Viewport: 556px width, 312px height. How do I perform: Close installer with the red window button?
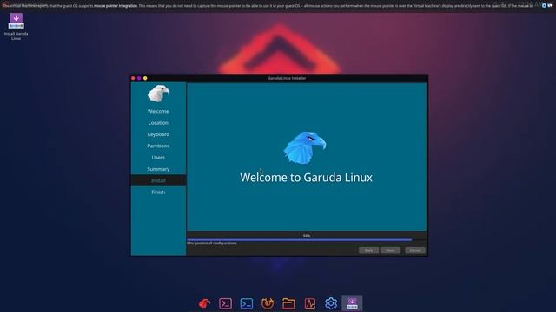click(x=133, y=78)
